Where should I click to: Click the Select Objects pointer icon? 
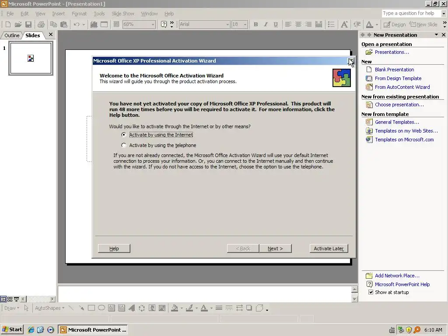tap(26, 308)
